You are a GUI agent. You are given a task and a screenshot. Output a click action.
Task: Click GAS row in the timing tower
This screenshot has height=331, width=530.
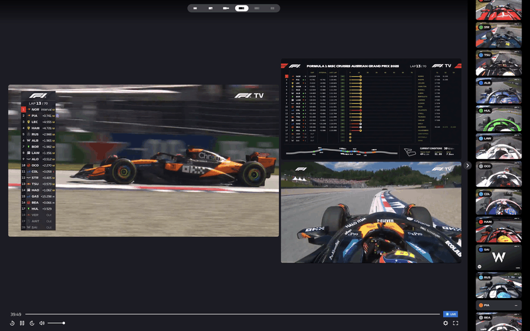click(x=38, y=196)
